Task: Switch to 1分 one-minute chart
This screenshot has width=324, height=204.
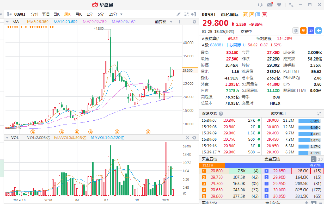Action: pos(89,14)
